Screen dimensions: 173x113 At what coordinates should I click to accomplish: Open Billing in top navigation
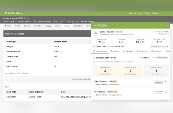point(147,13)
